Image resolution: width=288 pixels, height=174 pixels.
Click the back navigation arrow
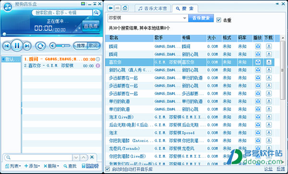pos(110,8)
